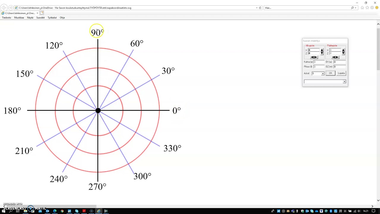
Task: Click the Päätepiste left arrow button
Action: (333, 57)
